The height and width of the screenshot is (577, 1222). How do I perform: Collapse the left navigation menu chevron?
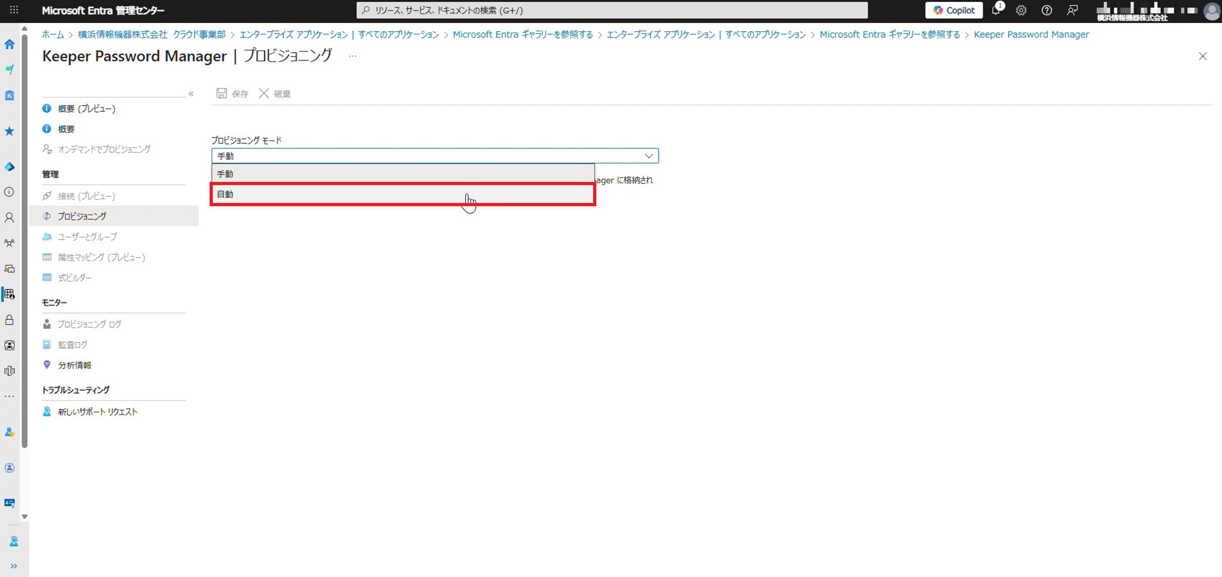click(191, 94)
